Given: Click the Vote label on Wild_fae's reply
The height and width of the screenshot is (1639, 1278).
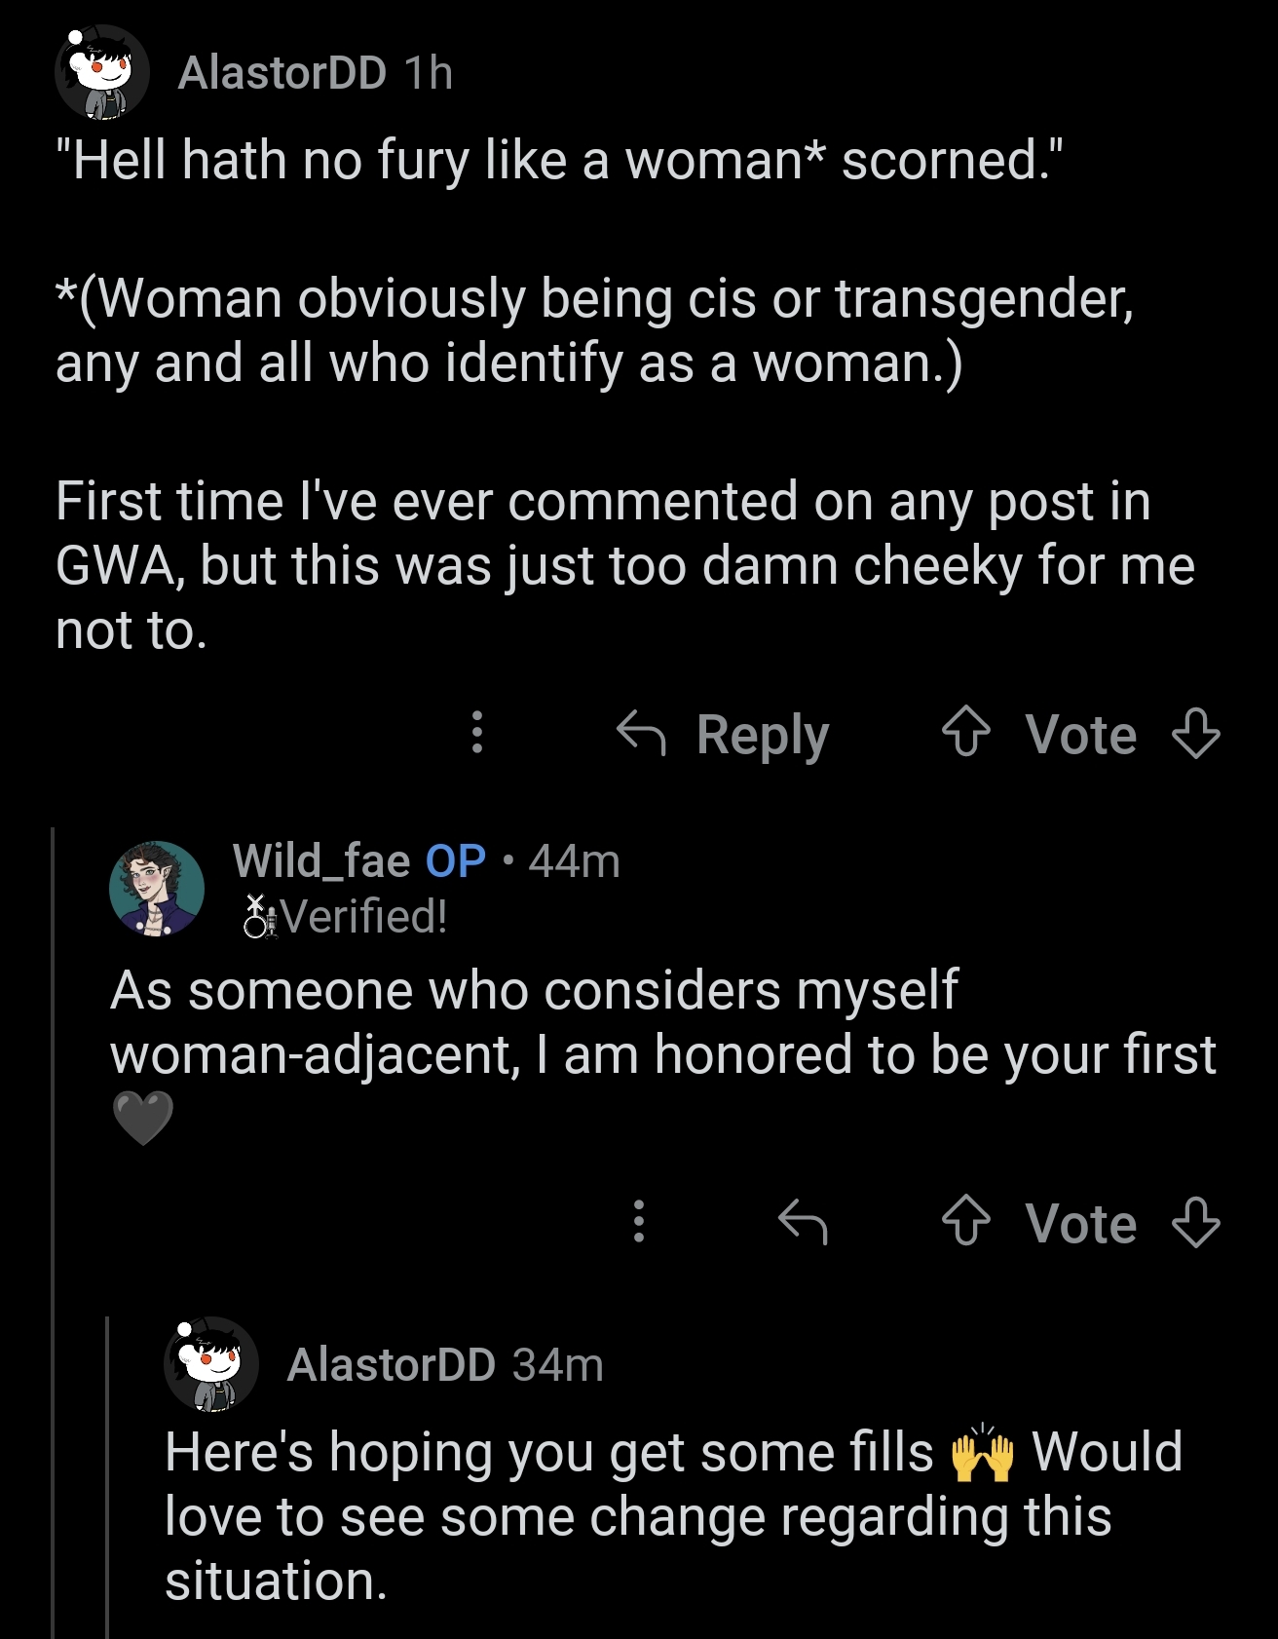Looking at the screenshot, I should 1080,1223.
